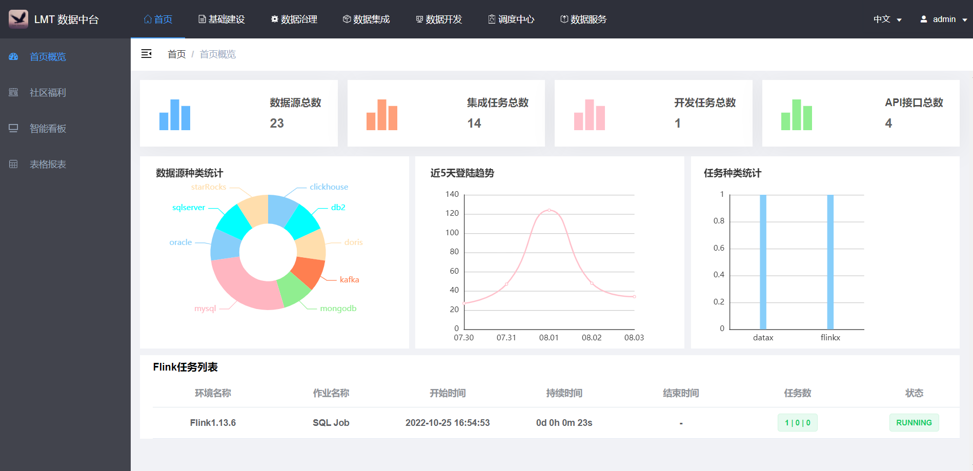Viewport: 973px width, 471px height.
Task: Open 智能看板 via its monitor icon
Action: click(x=13, y=128)
